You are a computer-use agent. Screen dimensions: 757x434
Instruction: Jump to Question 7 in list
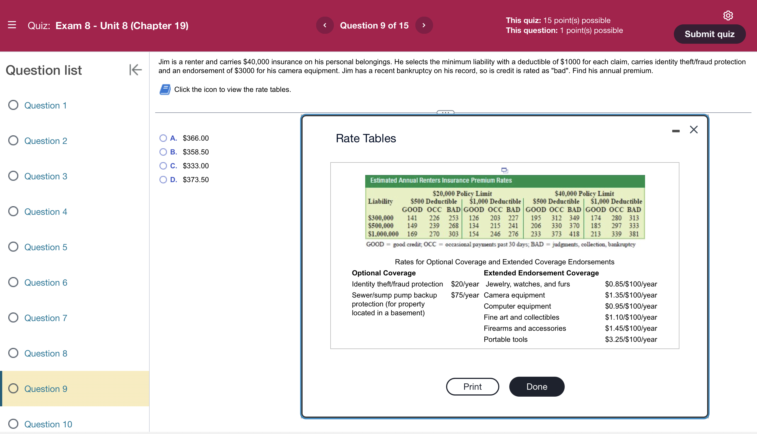(45, 318)
